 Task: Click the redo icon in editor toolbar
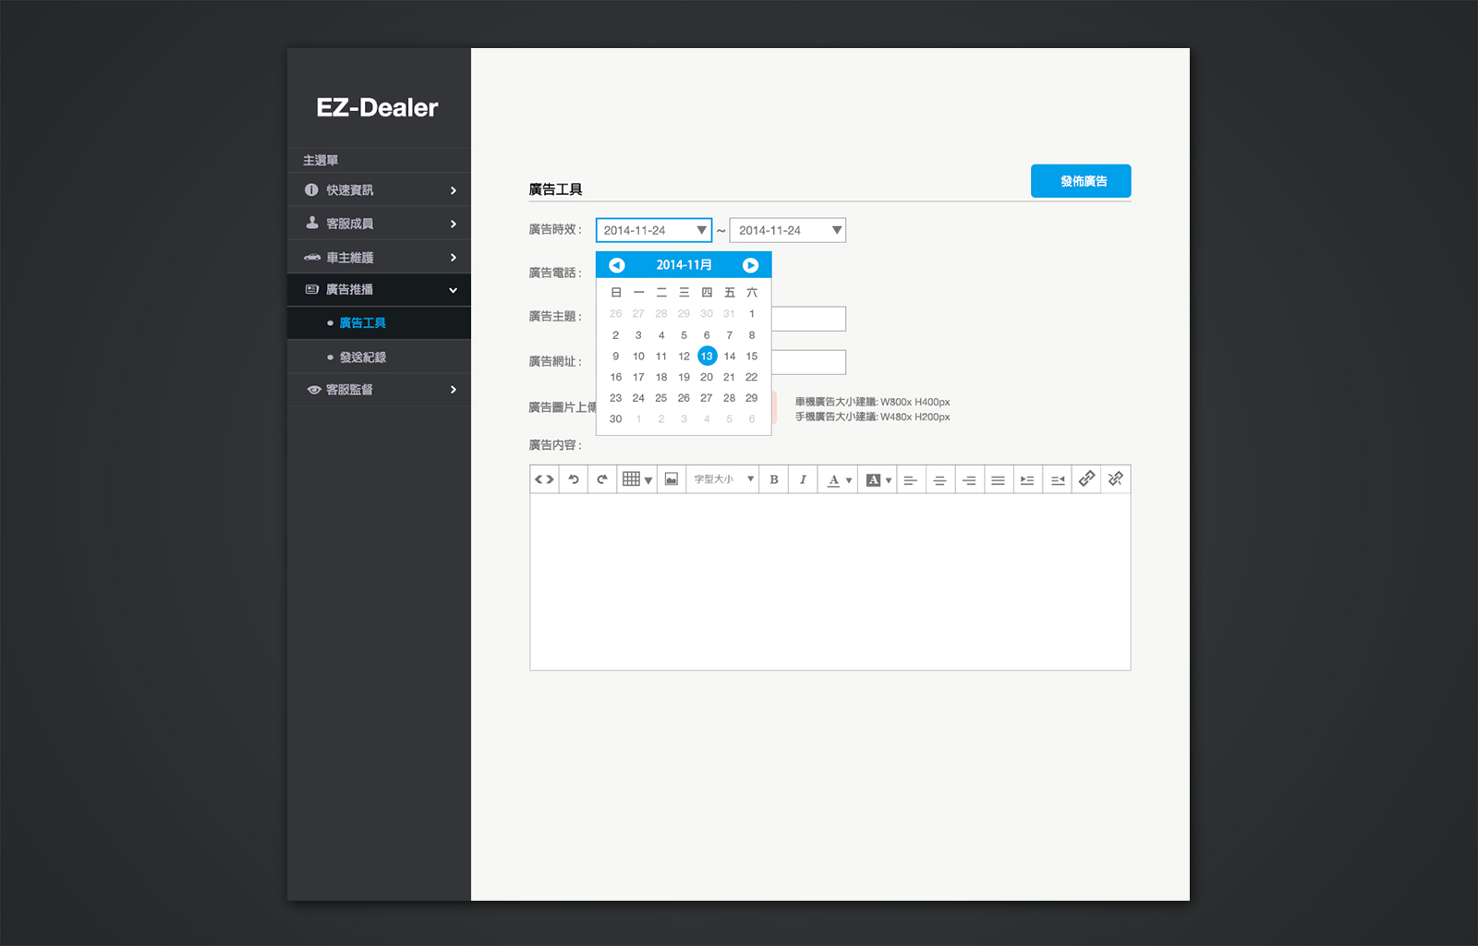(x=602, y=479)
